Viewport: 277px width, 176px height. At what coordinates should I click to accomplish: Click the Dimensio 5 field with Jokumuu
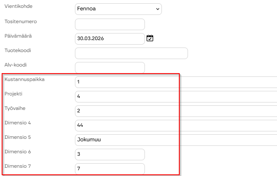tap(174, 140)
